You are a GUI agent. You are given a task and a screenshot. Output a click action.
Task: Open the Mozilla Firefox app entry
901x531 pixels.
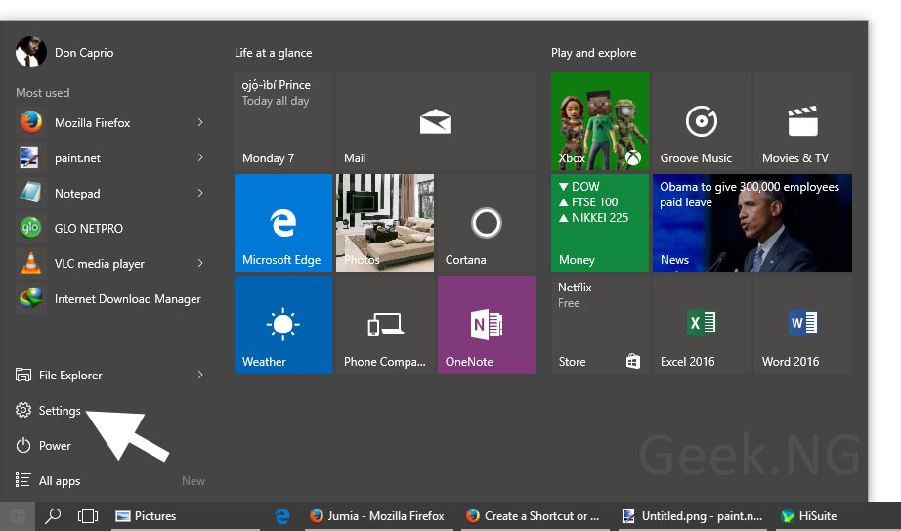click(109, 122)
